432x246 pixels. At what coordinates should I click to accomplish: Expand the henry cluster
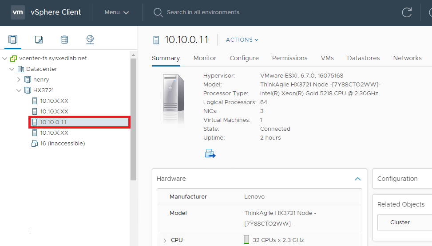tap(19, 79)
